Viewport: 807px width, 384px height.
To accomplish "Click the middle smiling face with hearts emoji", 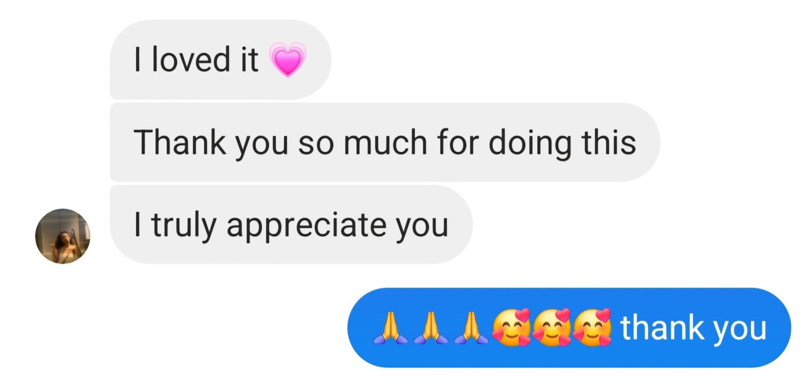I will pos(552,327).
